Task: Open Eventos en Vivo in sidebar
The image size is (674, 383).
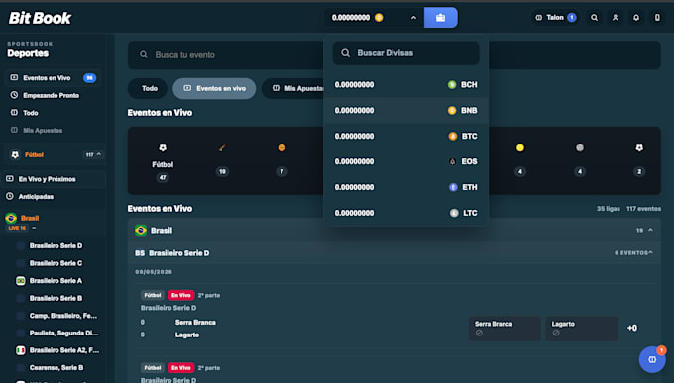Action: coord(54,78)
